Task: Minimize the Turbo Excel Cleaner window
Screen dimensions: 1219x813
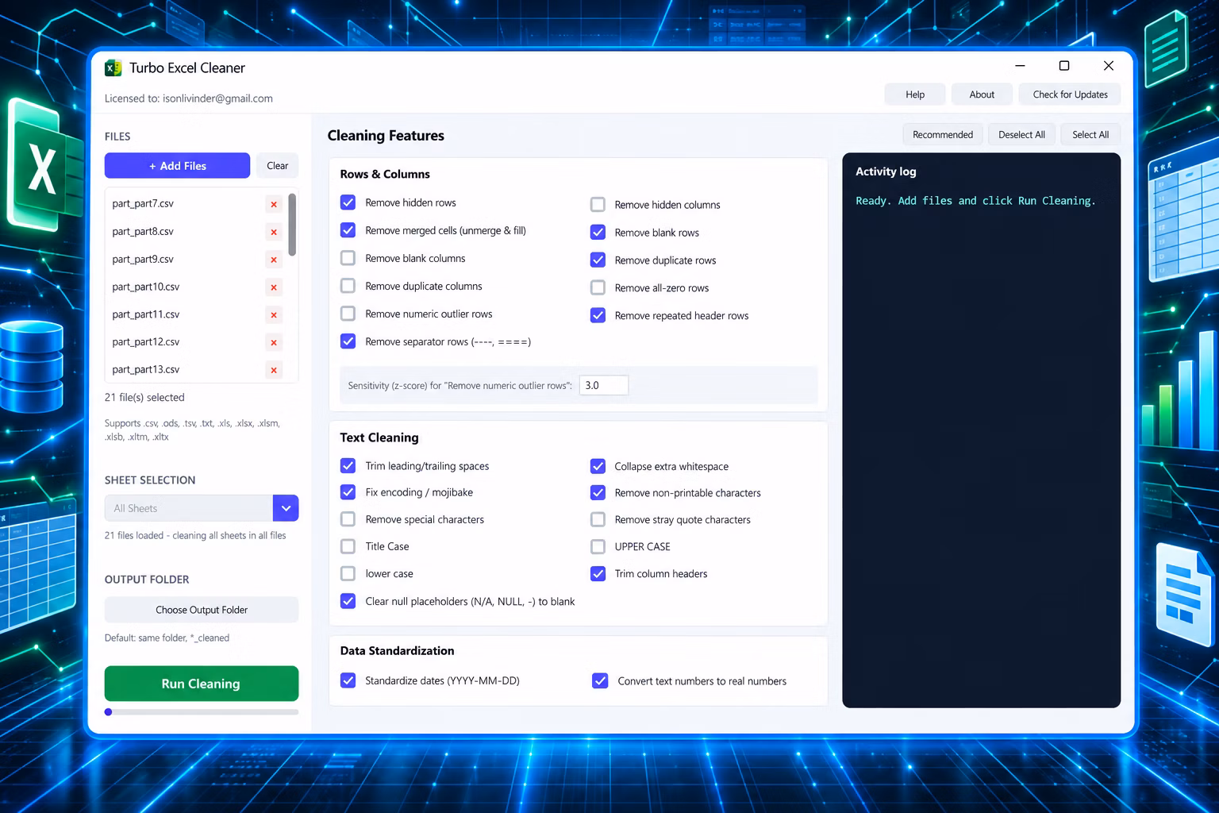Action: pos(1020,66)
